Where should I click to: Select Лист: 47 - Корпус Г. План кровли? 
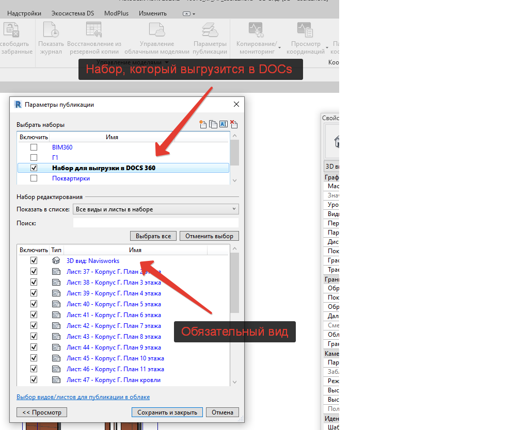point(114,380)
